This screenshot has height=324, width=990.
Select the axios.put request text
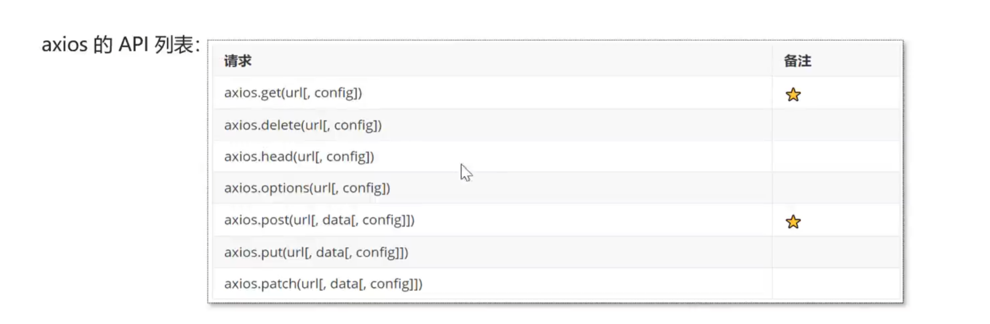click(x=316, y=252)
